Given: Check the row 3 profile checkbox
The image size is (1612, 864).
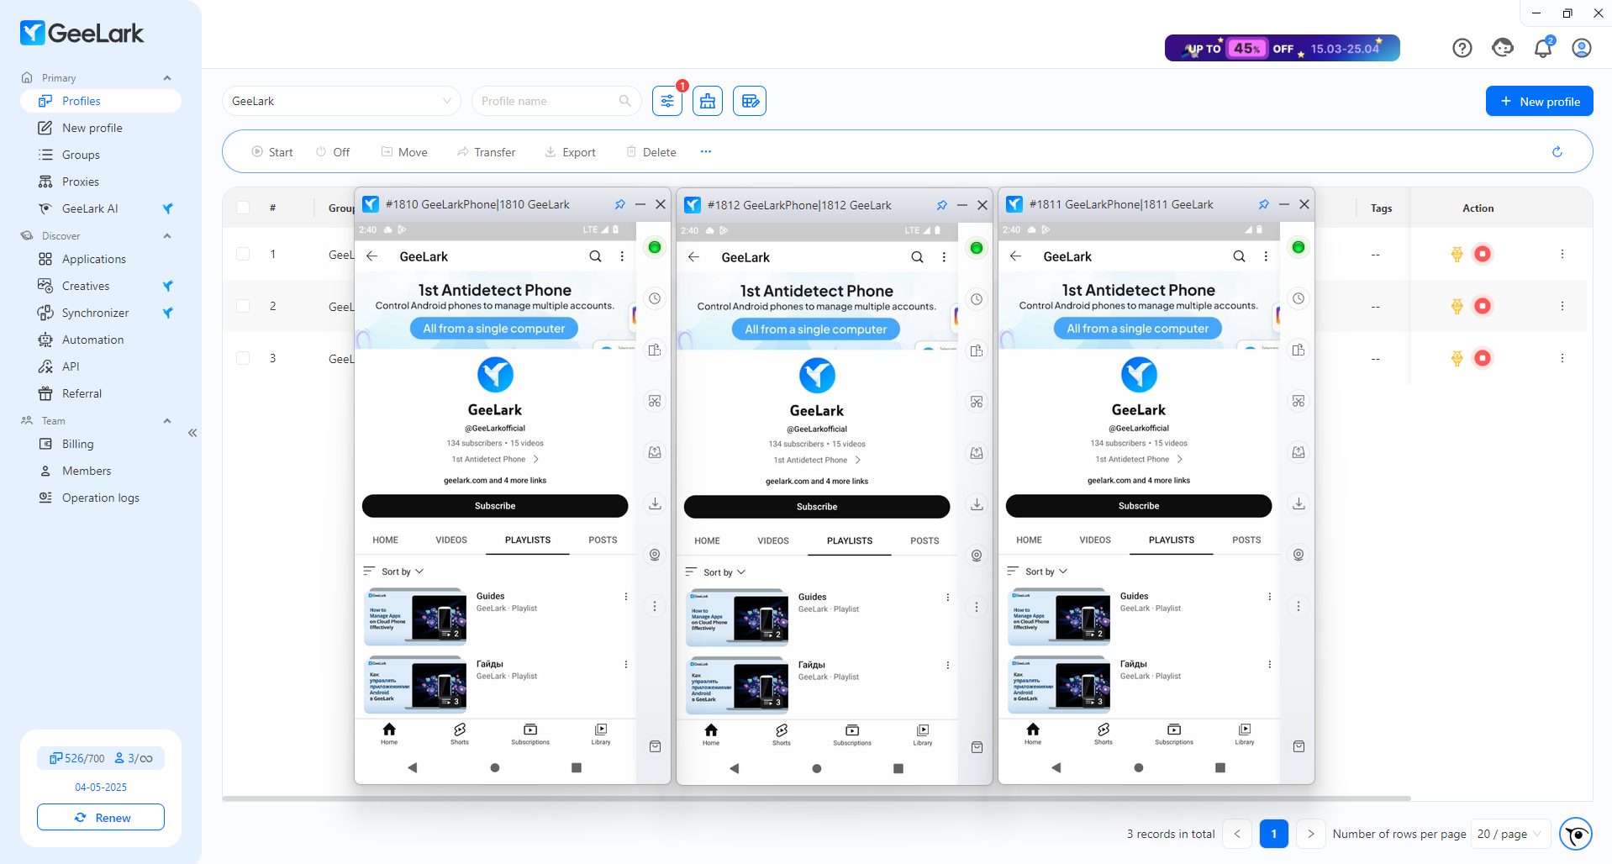Looking at the screenshot, I should pos(243,358).
